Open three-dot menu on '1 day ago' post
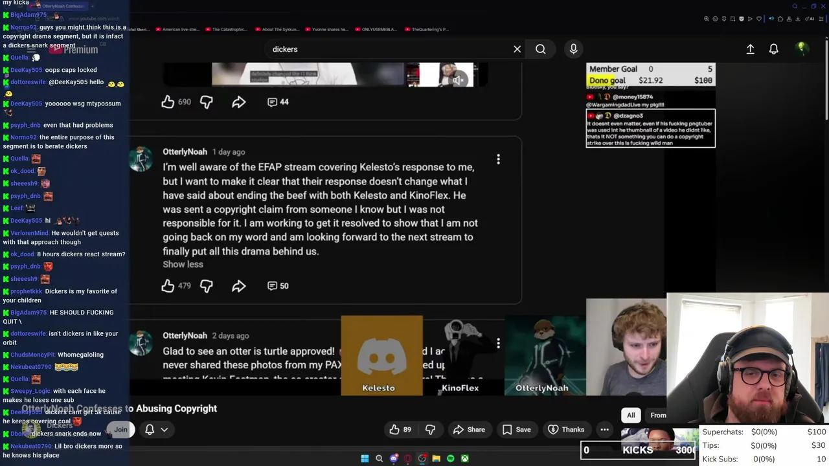829x466 pixels. (x=498, y=159)
